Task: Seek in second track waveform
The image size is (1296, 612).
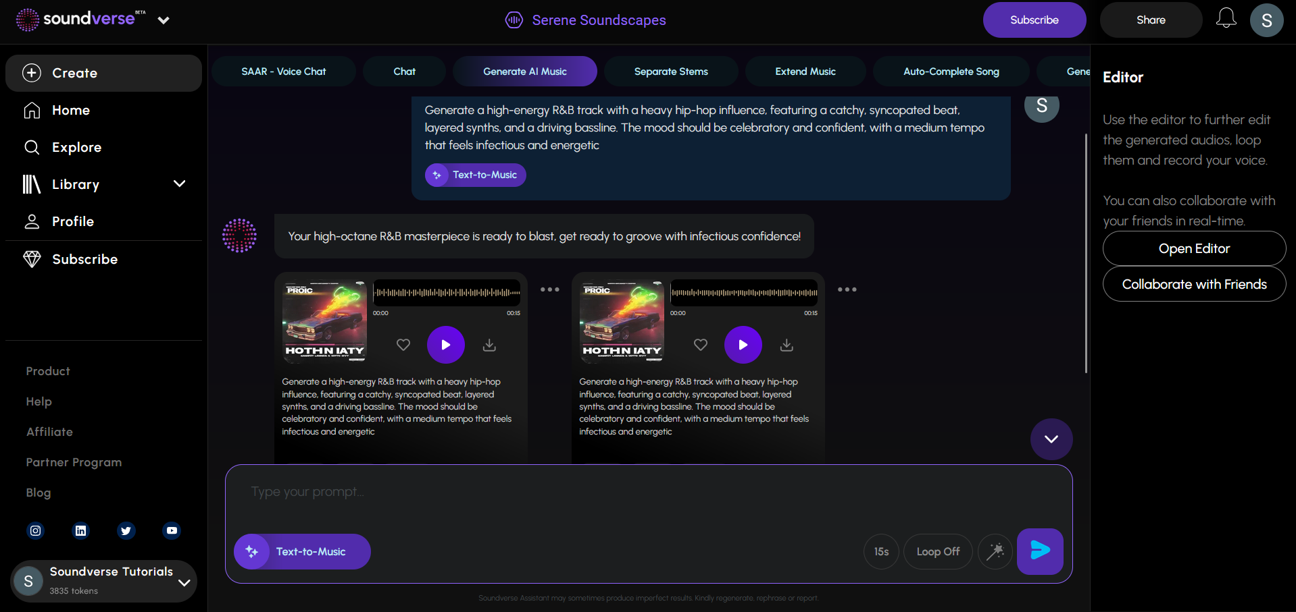Action: (744, 293)
